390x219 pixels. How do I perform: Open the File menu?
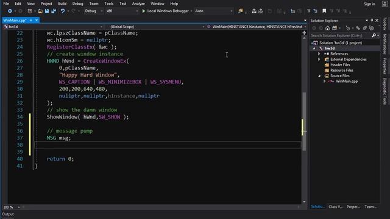pyautogui.click(x=6, y=4)
